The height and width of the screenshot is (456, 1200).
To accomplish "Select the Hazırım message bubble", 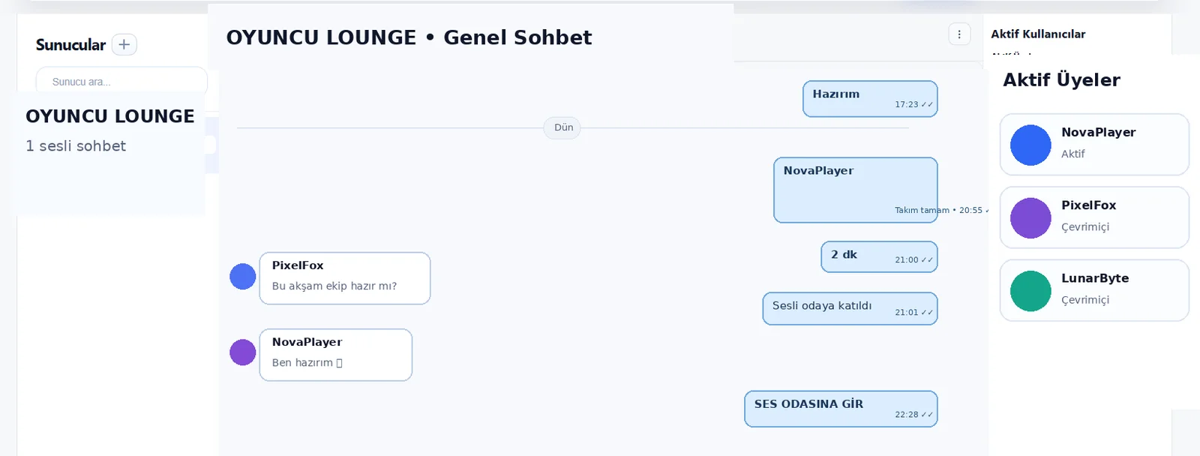I will [x=870, y=99].
